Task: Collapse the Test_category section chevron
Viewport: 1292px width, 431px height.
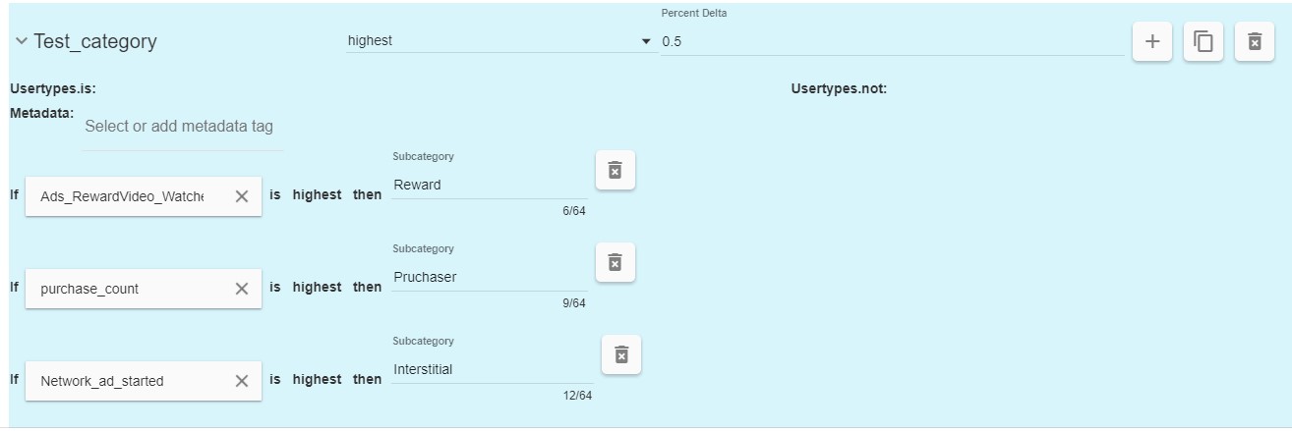Action: pos(21,41)
